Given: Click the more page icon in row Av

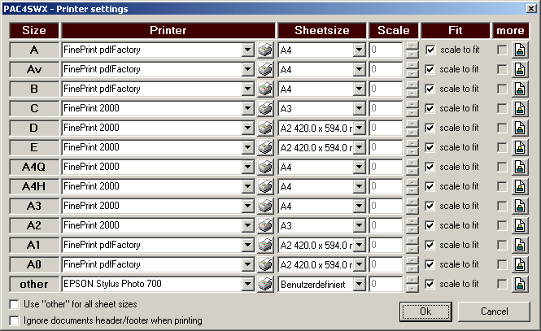Looking at the screenshot, I should click(x=520, y=70).
